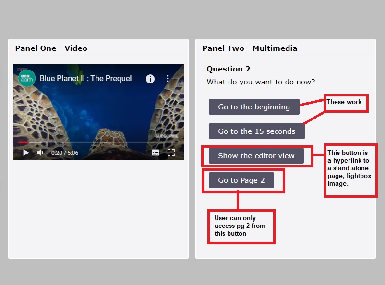Click the Go to the 15 seconds button

point(256,131)
